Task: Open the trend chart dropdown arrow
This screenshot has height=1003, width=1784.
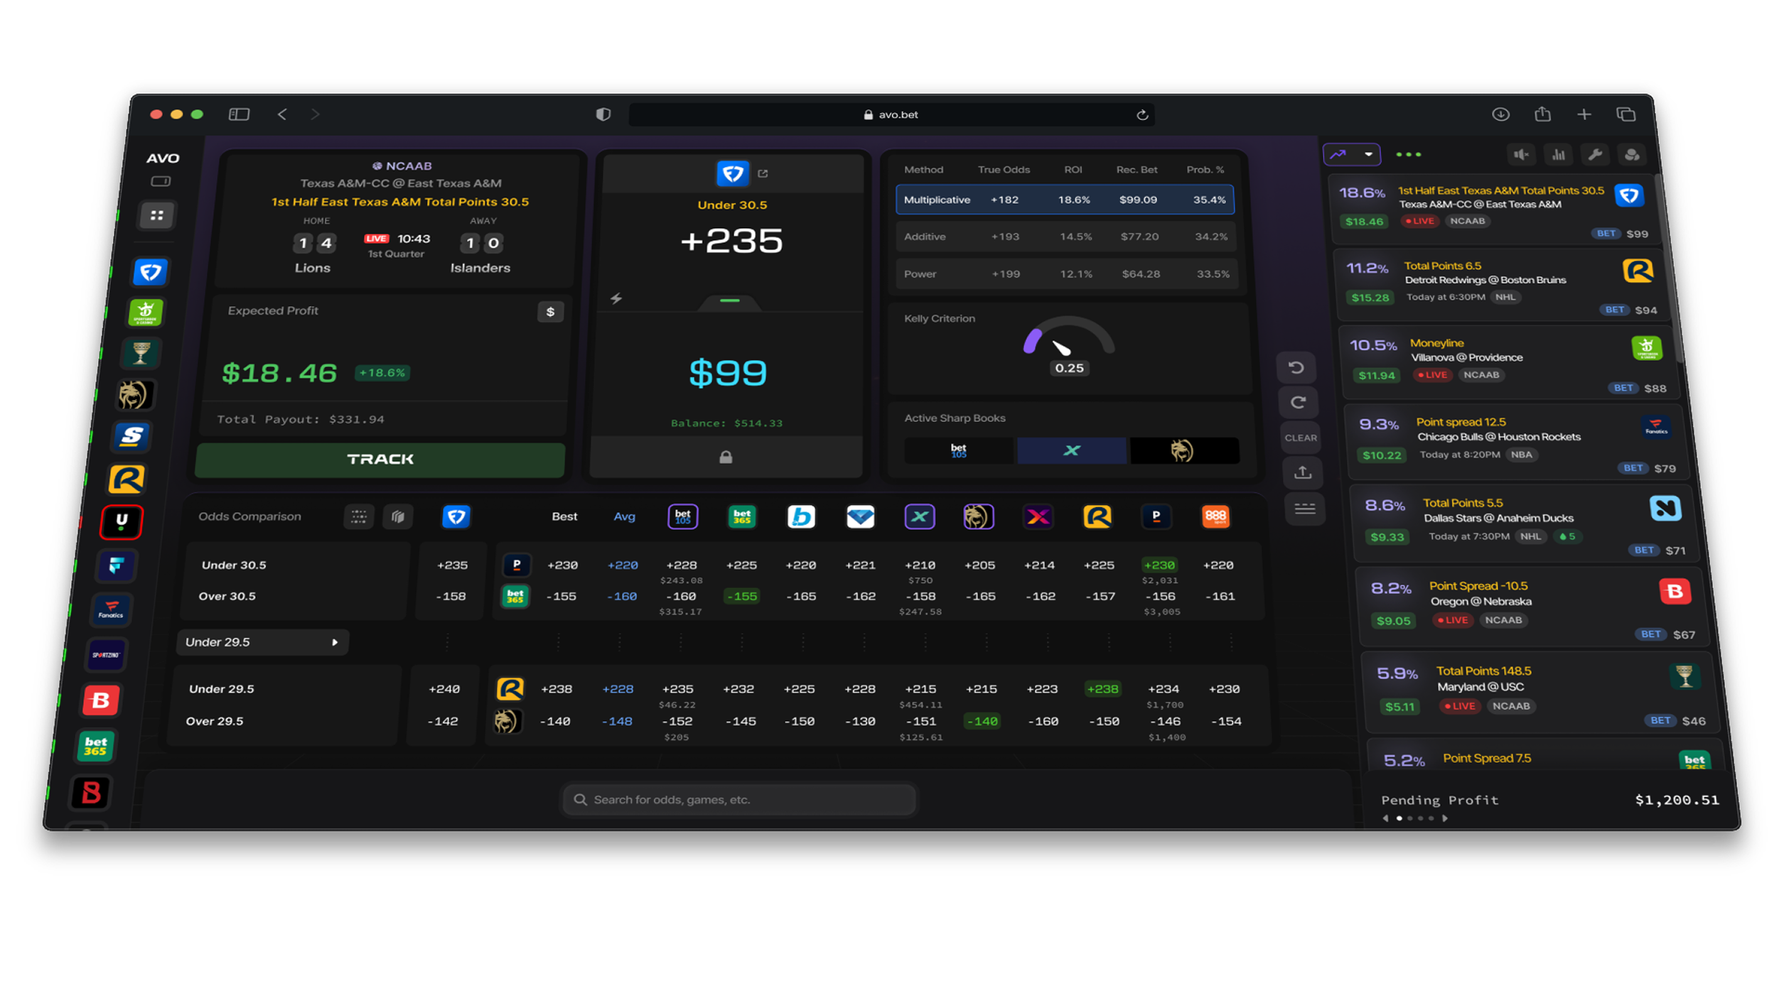Action: point(1367,154)
